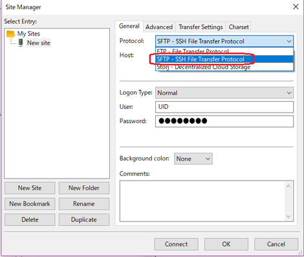Open the Logon Type dropdown
This screenshot has height=257, width=304.
[x=224, y=93]
